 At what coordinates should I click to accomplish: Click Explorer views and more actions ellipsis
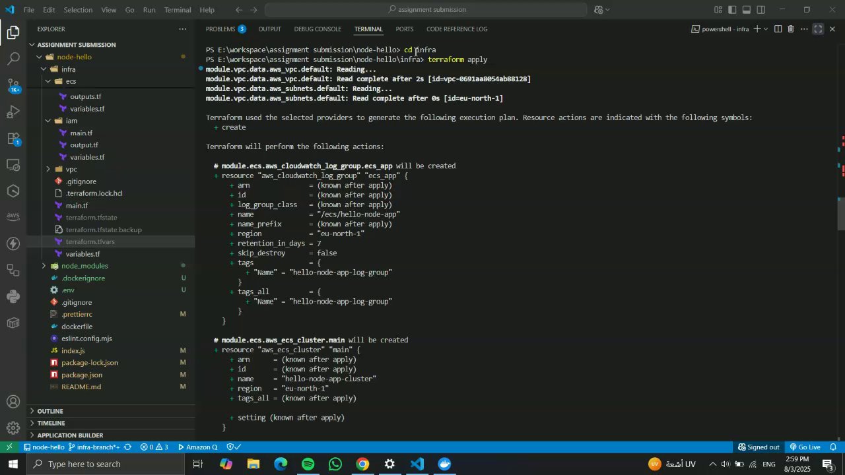tap(182, 29)
